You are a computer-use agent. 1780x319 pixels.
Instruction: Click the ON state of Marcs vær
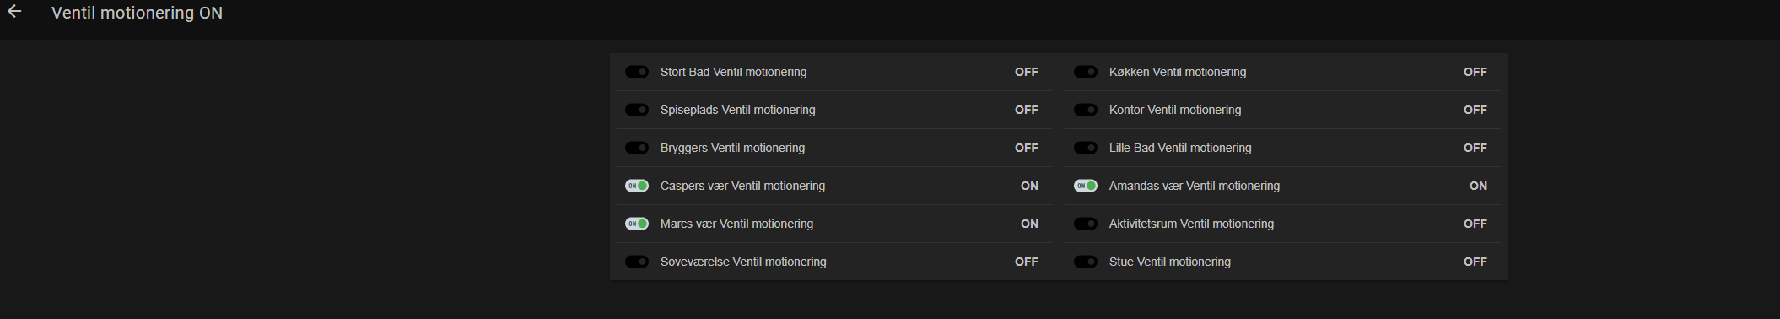point(1029,224)
